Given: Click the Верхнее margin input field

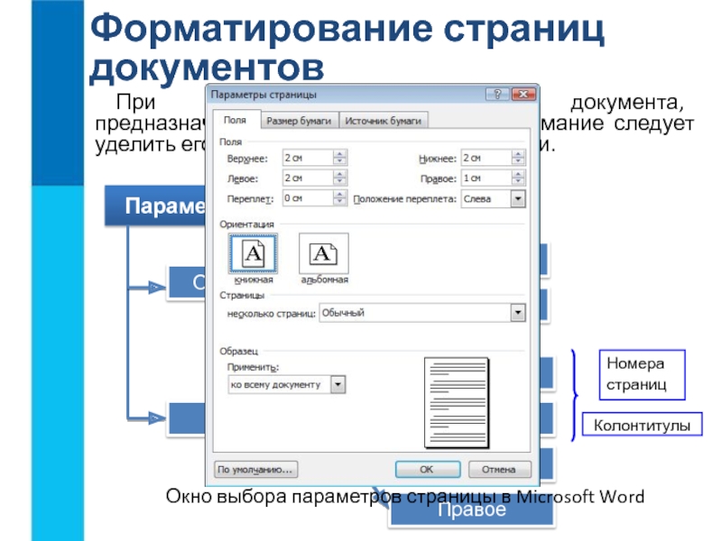Looking at the screenshot, I should (x=308, y=158).
